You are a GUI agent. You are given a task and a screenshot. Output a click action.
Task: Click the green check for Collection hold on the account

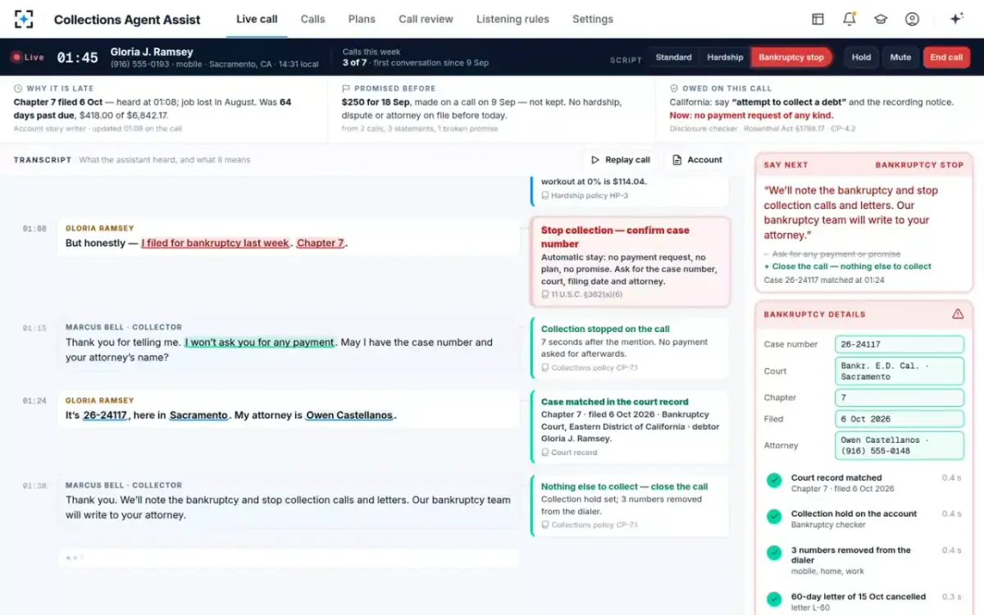point(773,517)
